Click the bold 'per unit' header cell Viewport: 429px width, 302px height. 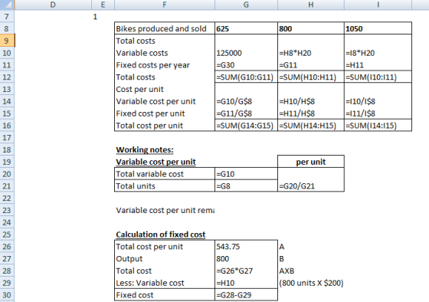click(311, 162)
